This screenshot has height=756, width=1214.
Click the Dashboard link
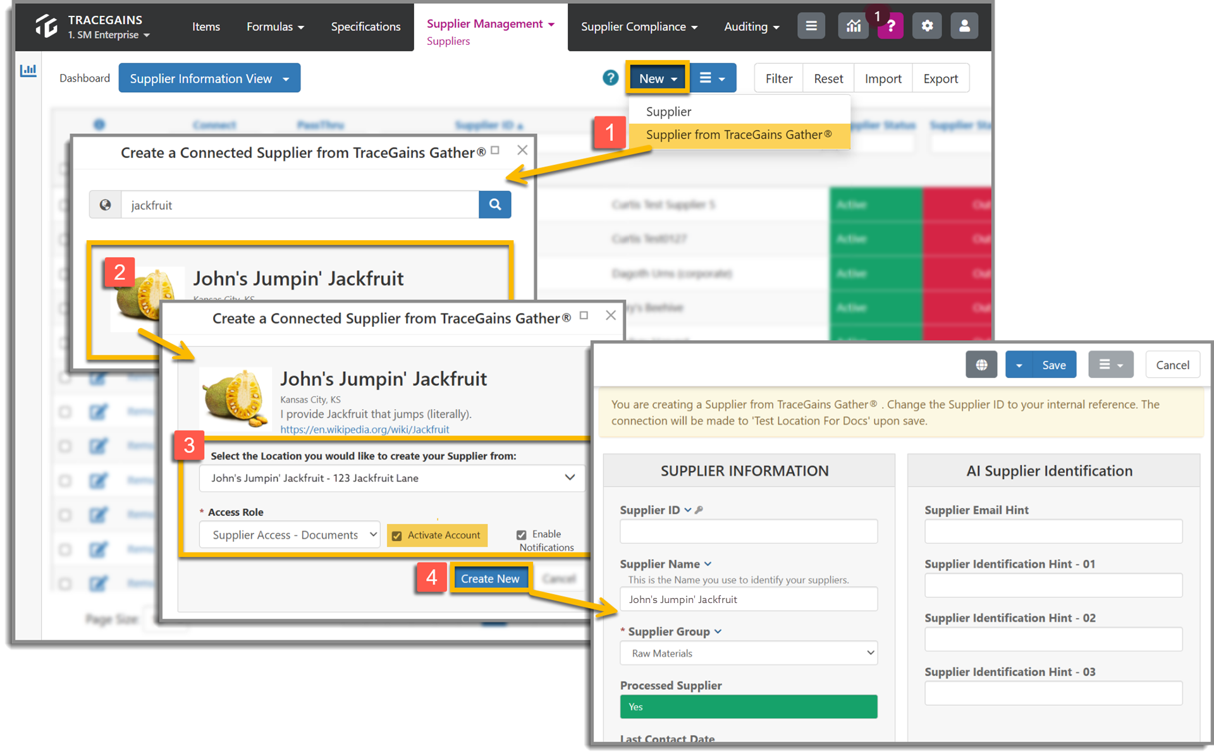tap(84, 78)
